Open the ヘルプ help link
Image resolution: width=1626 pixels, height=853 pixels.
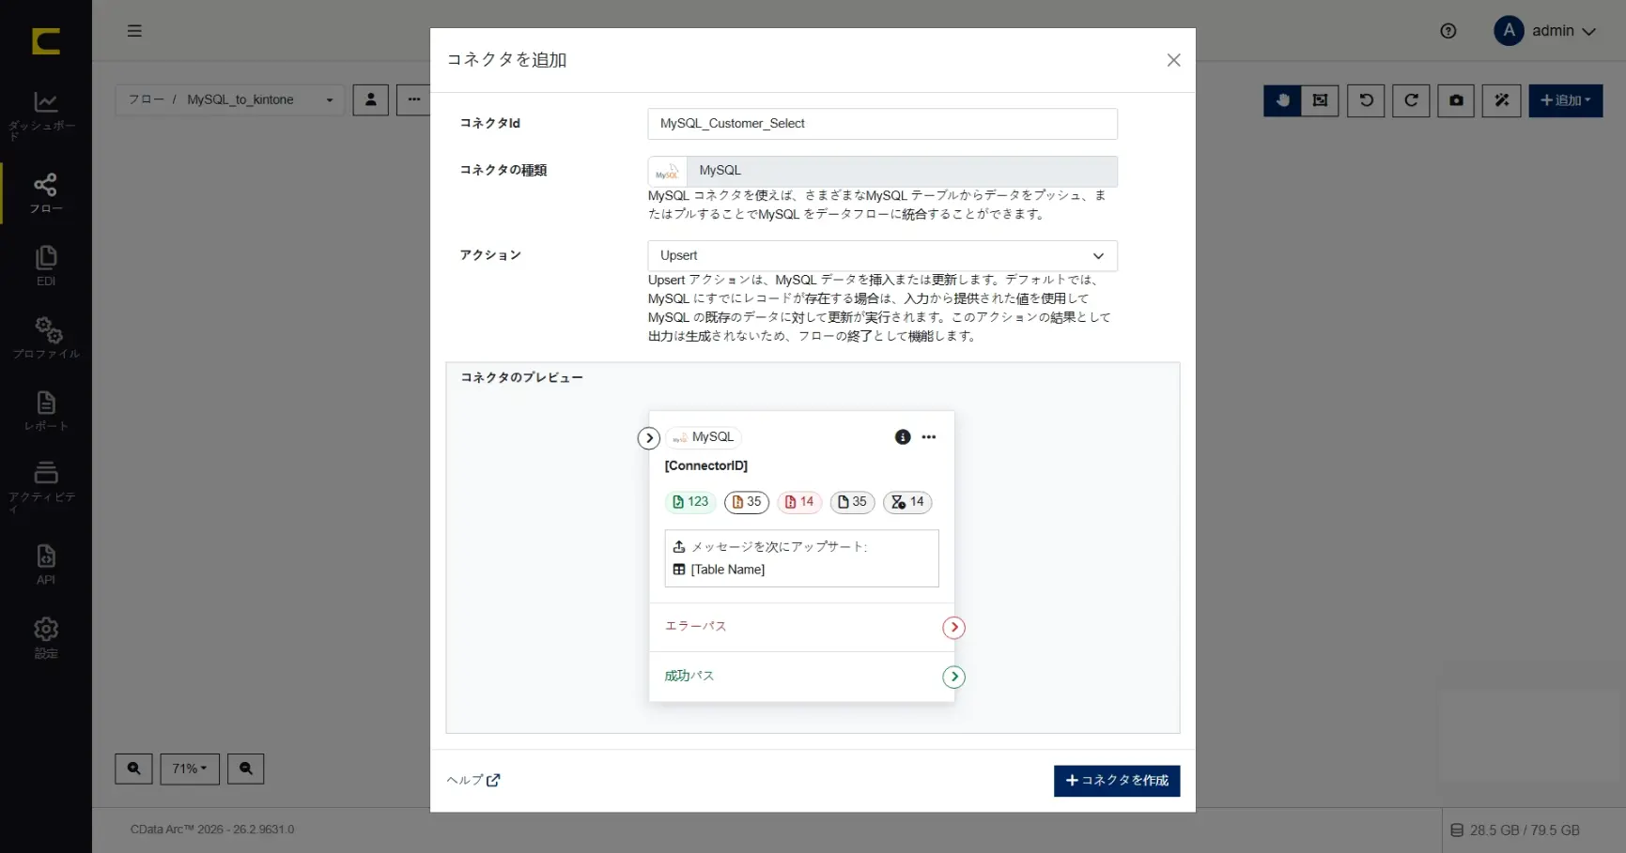pyautogui.click(x=473, y=780)
